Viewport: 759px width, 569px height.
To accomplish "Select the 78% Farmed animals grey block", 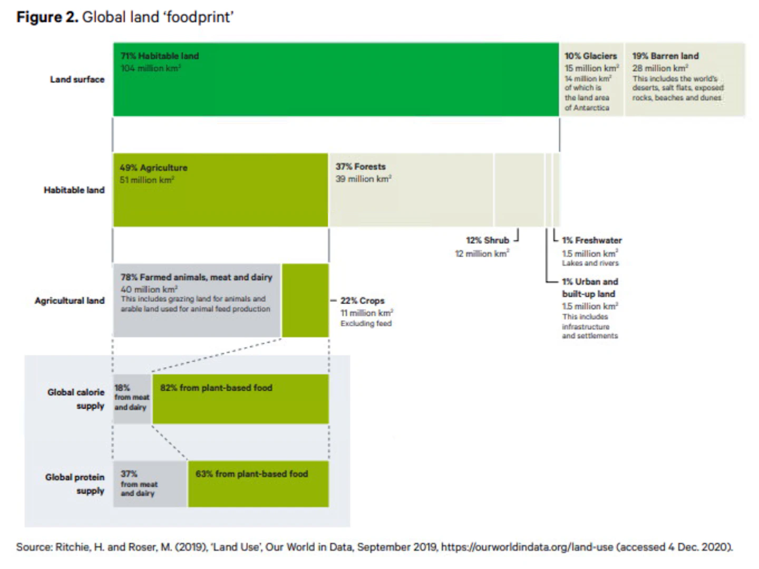I will point(197,301).
